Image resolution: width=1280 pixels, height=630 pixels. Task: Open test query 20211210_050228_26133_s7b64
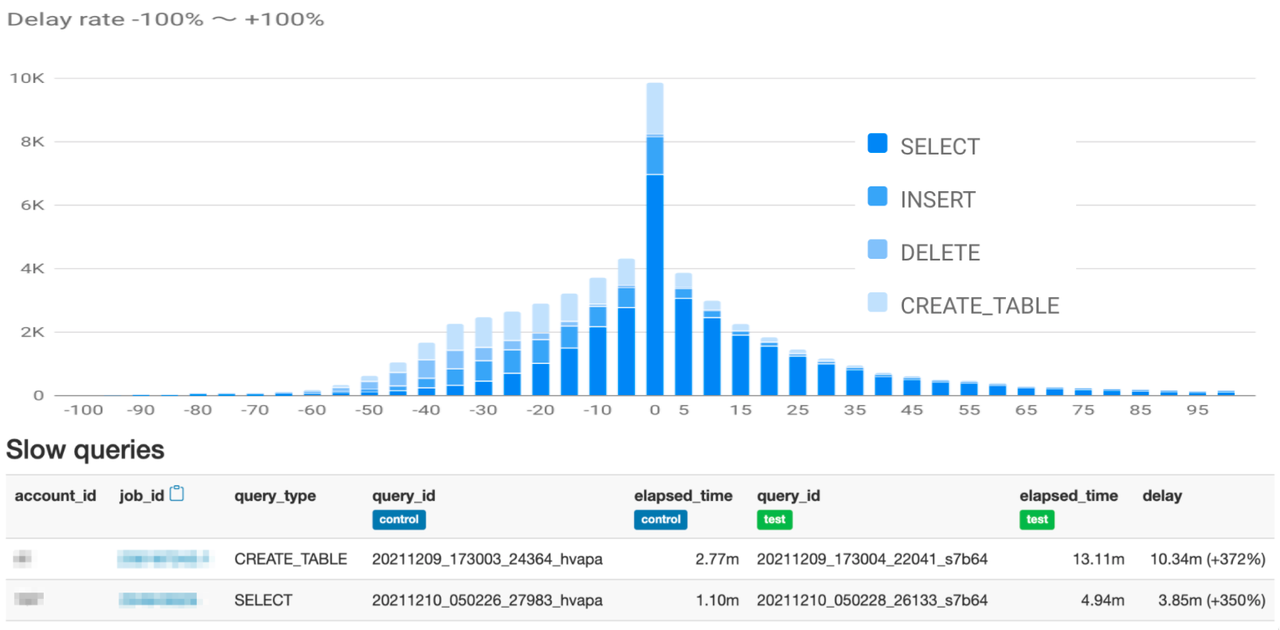(871, 601)
